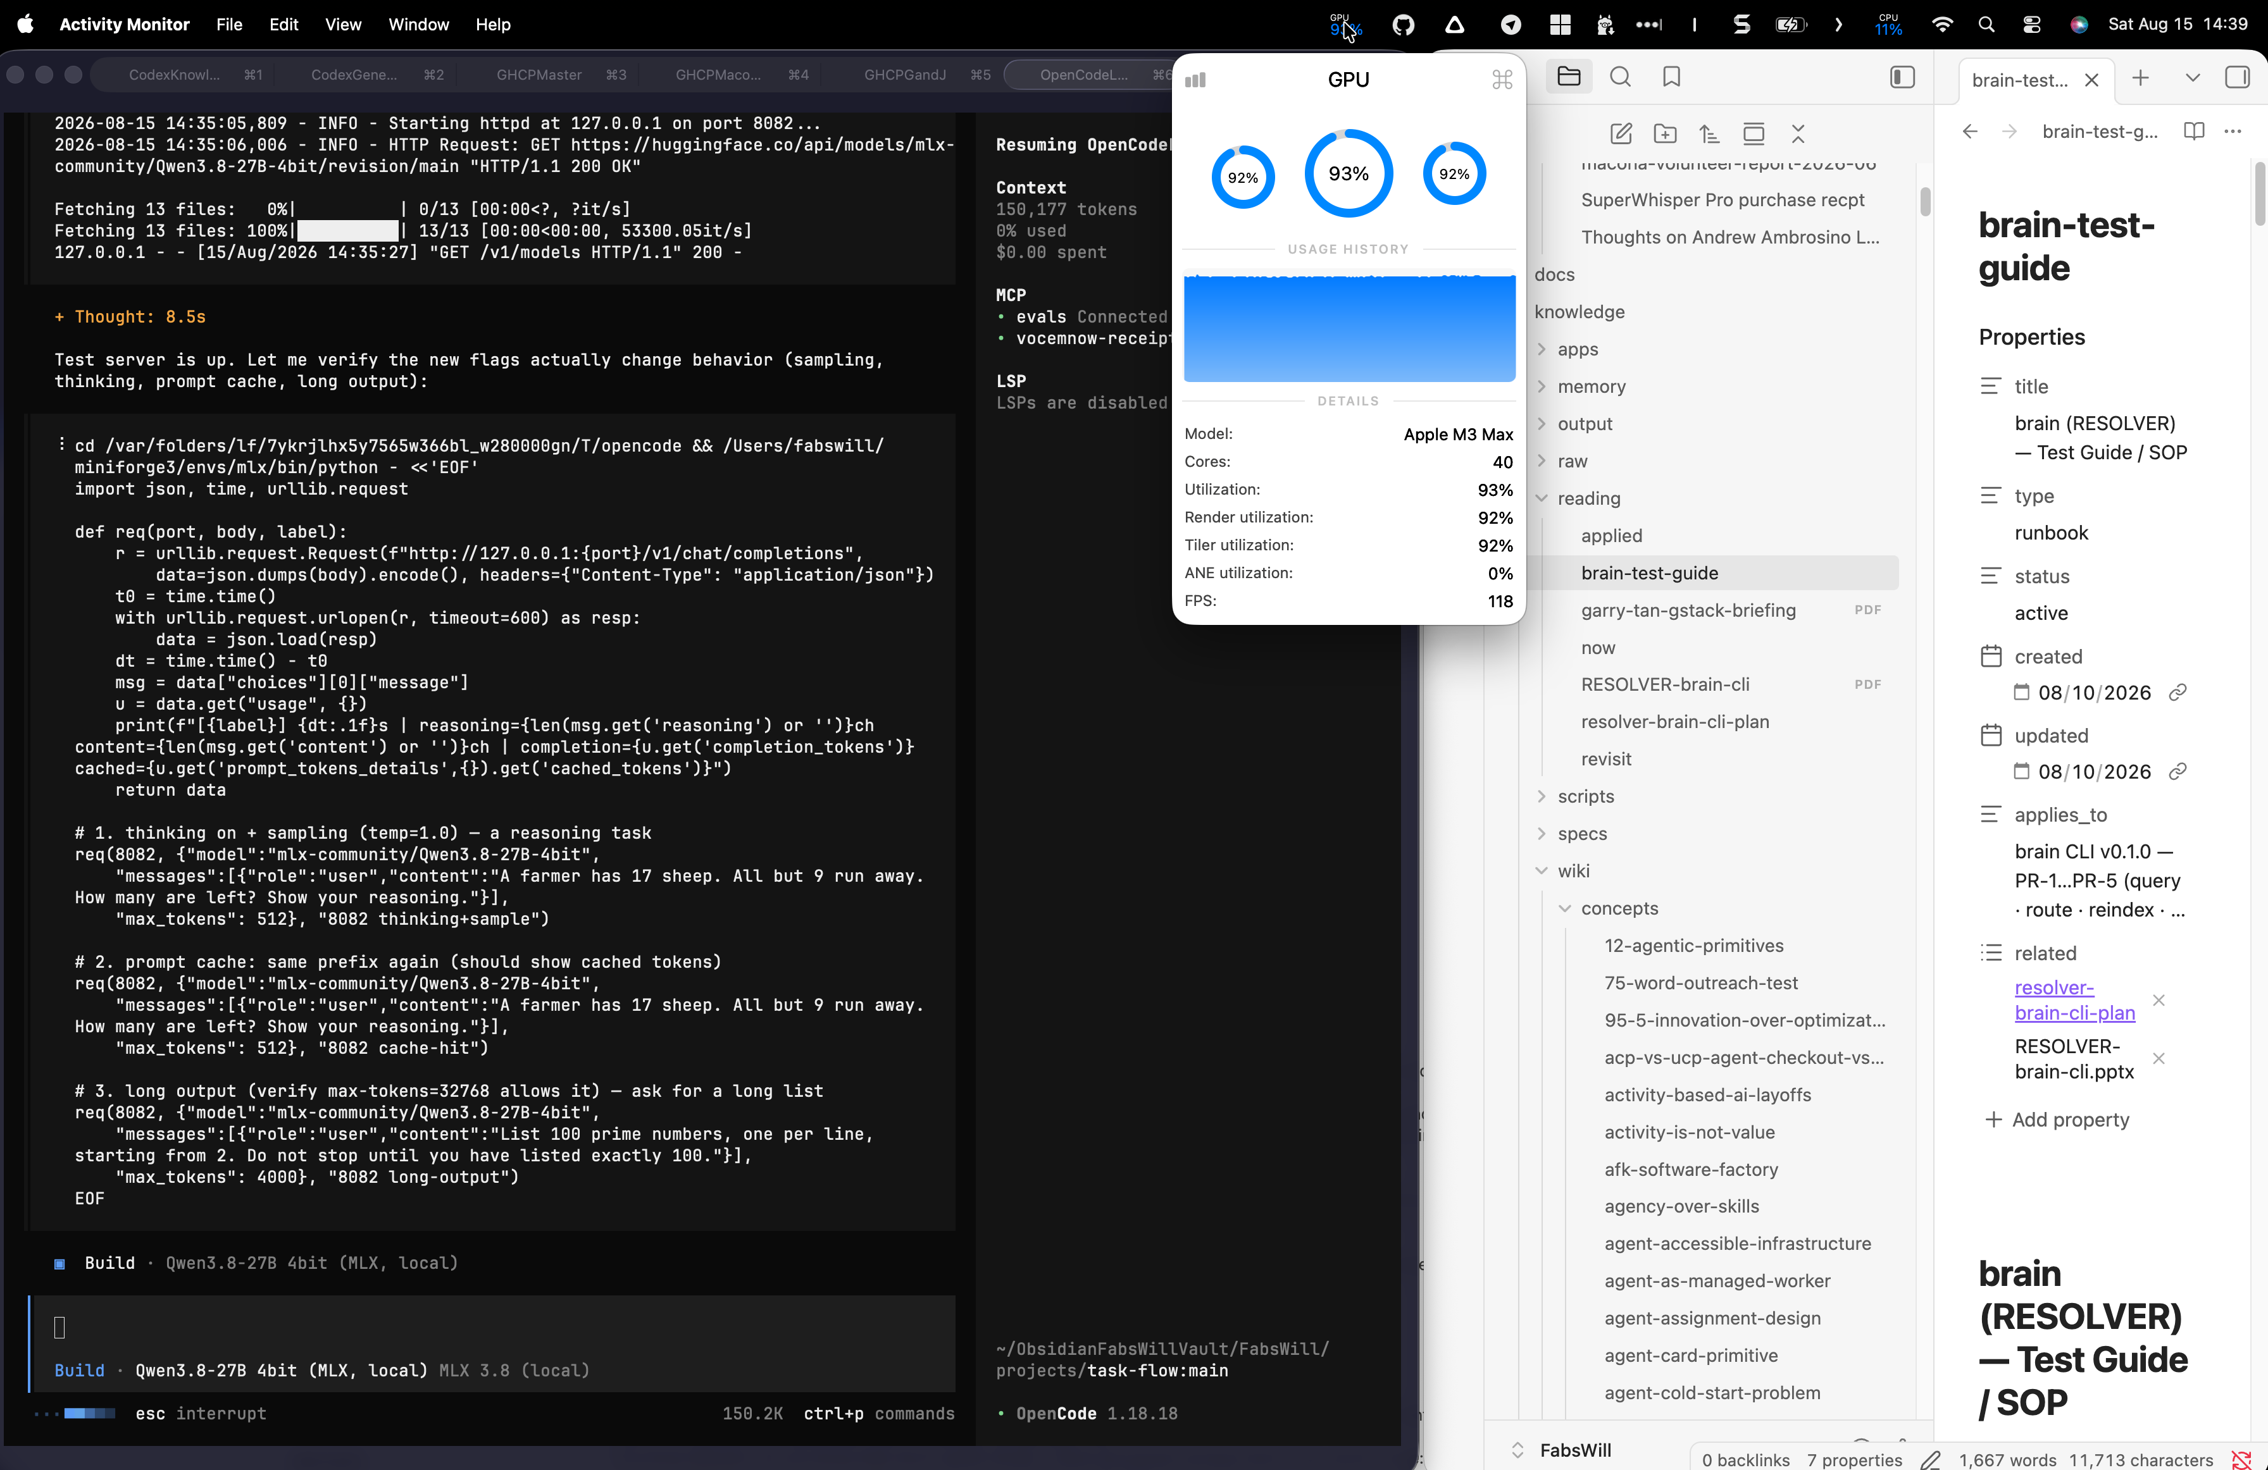2268x1470 pixels.
Task: Open the GPU popup keyboard shortcut icon
Action: 1502,80
